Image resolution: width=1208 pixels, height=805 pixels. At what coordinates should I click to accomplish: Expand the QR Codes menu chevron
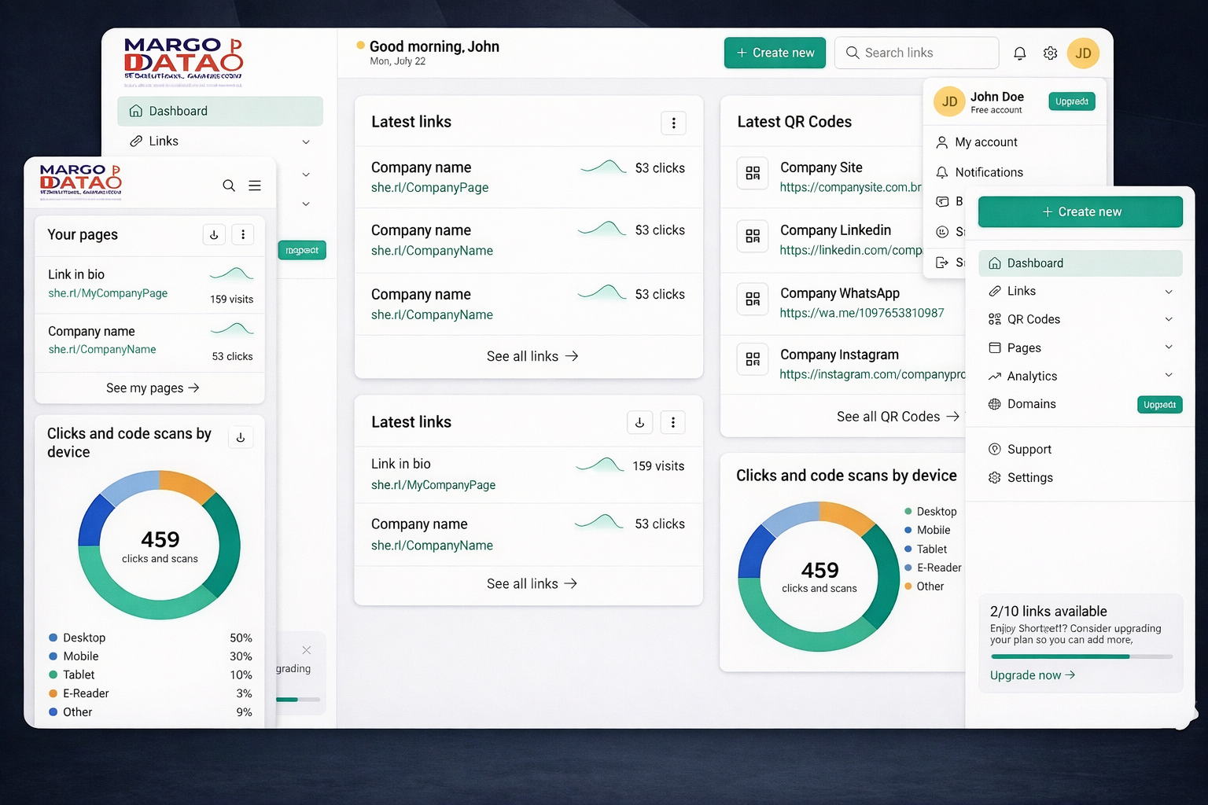click(x=1169, y=319)
